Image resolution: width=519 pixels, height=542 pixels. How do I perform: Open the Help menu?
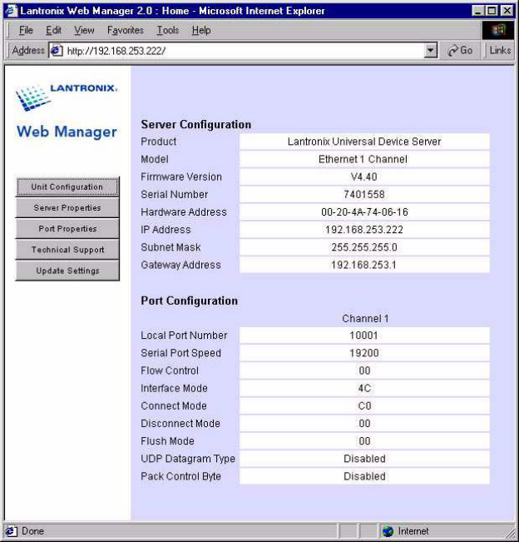(x=201, y=31)
